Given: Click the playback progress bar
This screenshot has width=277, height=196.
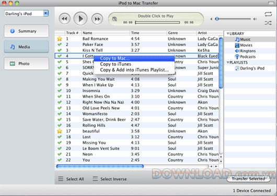Looking at the screenshot, I should coord(157,22).
